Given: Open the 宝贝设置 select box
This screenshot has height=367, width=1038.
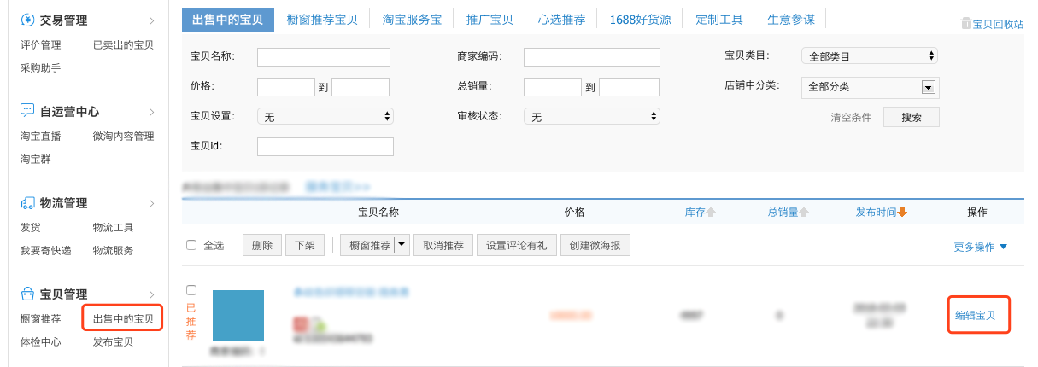Looking at the screenshot, I should pyautogui.click(x=325, y=117).
